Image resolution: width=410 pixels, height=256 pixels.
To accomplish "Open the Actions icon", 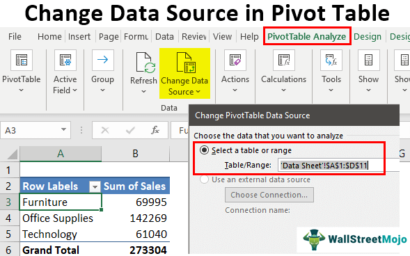I will tap(235, 60).
